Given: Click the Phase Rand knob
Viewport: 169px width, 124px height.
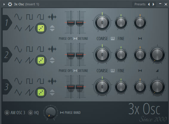Looking at the screenshot, I should click(51, 112).
